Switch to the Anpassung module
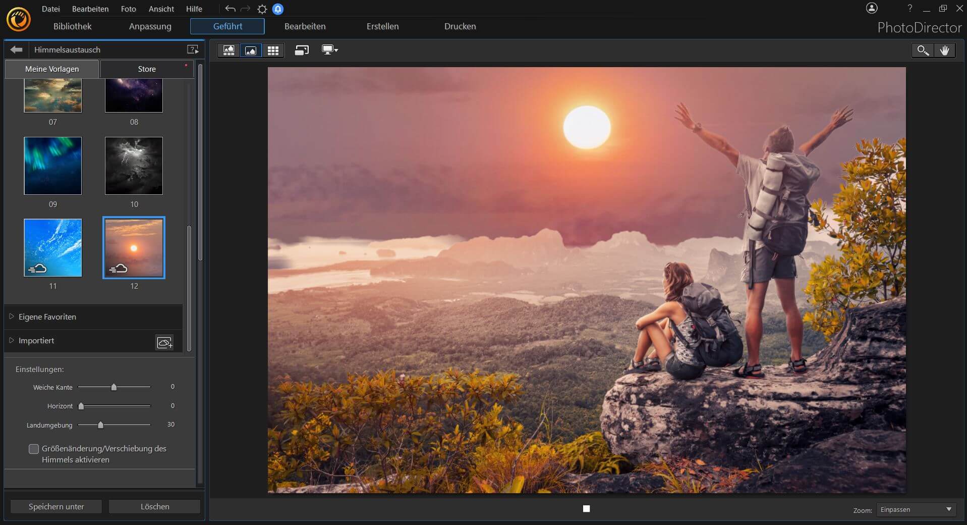The width and height of the screenshot is (967, 525). coord(150,26)
